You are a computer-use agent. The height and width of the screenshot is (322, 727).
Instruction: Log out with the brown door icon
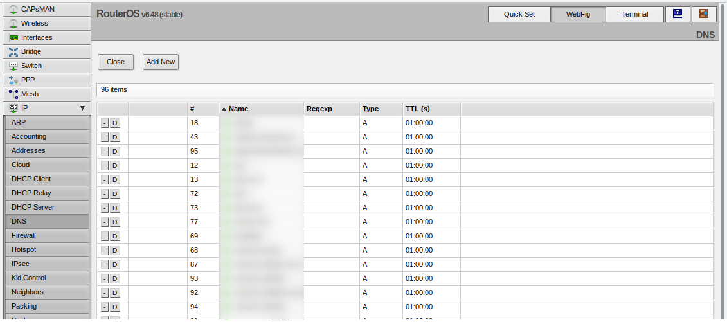[x=704, y=14]
